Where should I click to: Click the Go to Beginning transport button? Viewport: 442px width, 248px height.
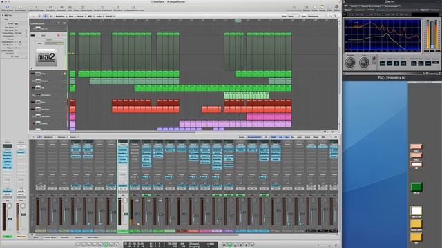[78, 245]
